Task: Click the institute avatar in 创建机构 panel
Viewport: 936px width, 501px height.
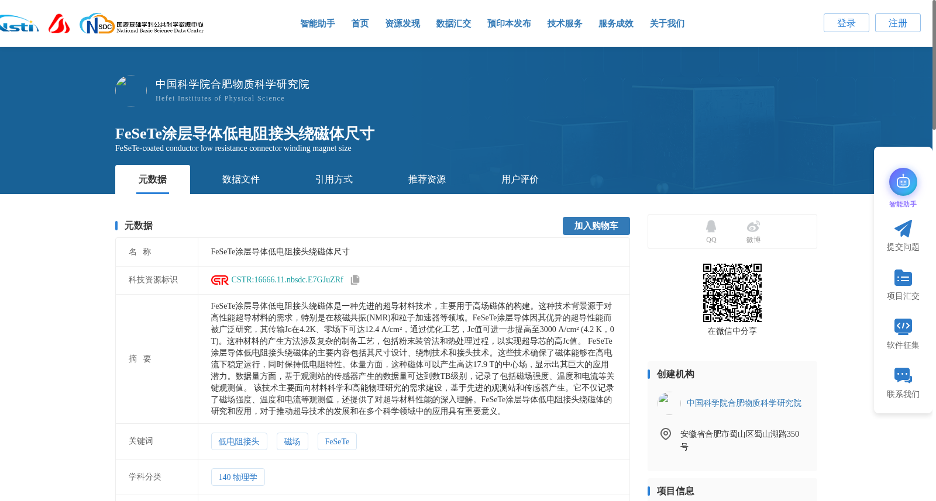Action: (669, 403)
